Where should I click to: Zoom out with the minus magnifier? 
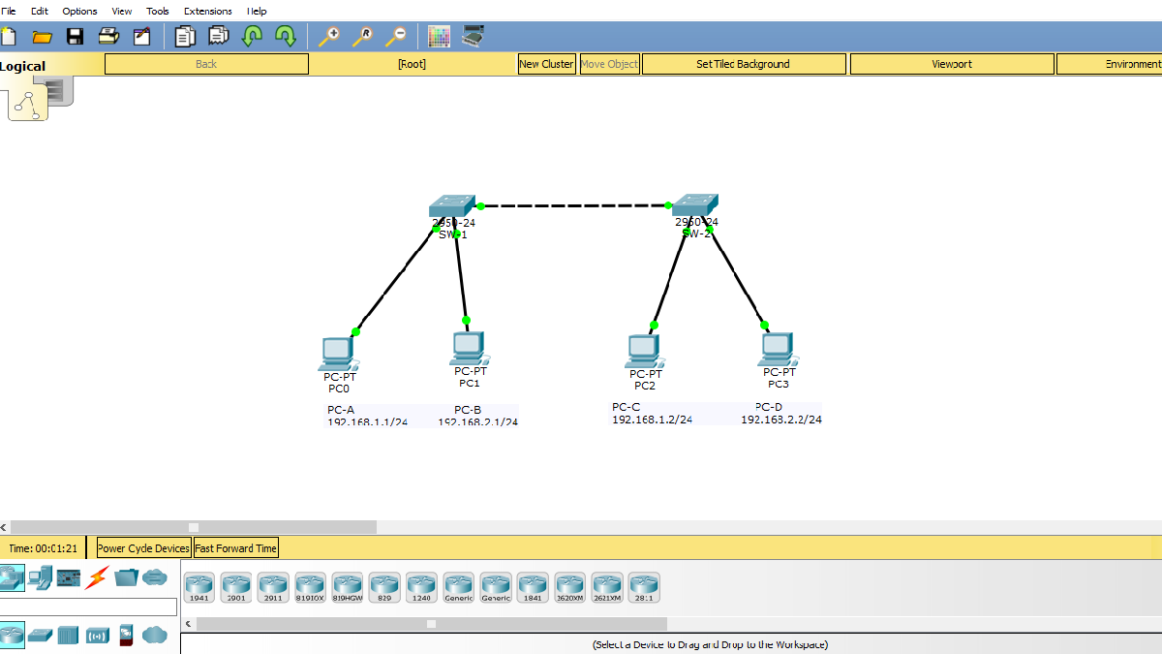click(x=395, y=37)
